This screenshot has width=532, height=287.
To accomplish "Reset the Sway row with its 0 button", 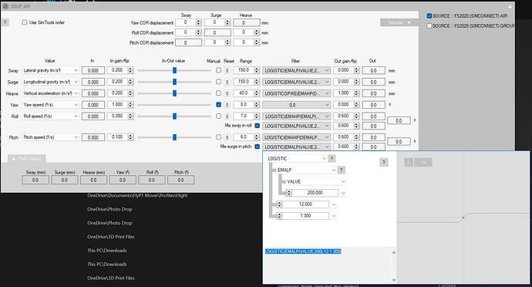I will pyautogui.click(x=227, y=71).
